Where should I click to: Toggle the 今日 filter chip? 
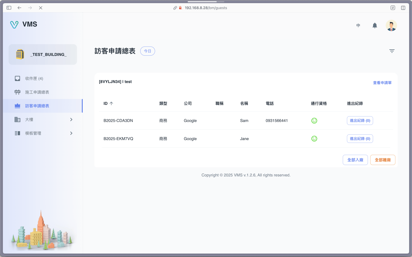point(147,51)
